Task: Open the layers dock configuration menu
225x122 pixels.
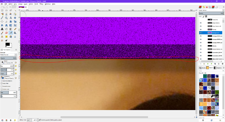Action: (x=223, y=7)
